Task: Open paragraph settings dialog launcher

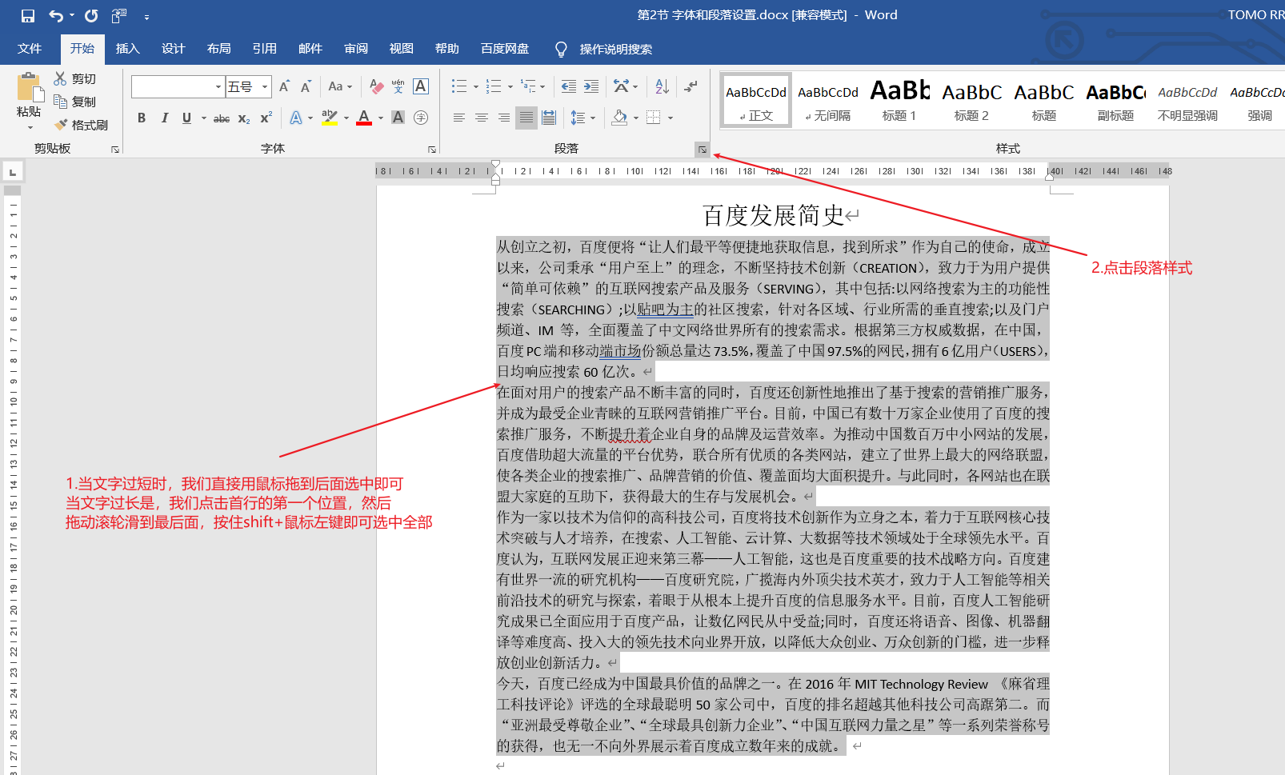Action: coord(702,150)
